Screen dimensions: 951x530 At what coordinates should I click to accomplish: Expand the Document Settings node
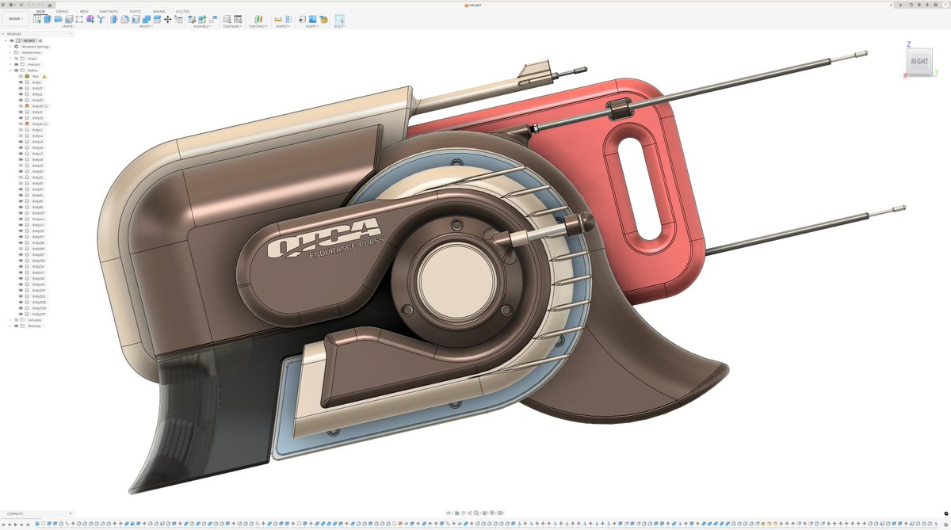(x=10, y=46)
